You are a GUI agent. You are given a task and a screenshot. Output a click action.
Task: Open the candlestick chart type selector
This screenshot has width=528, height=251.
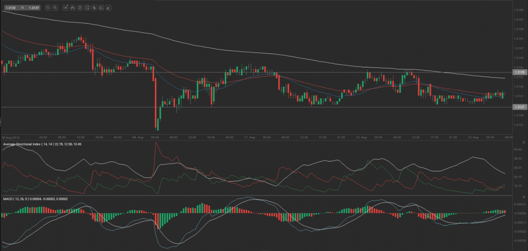point(73,8)
